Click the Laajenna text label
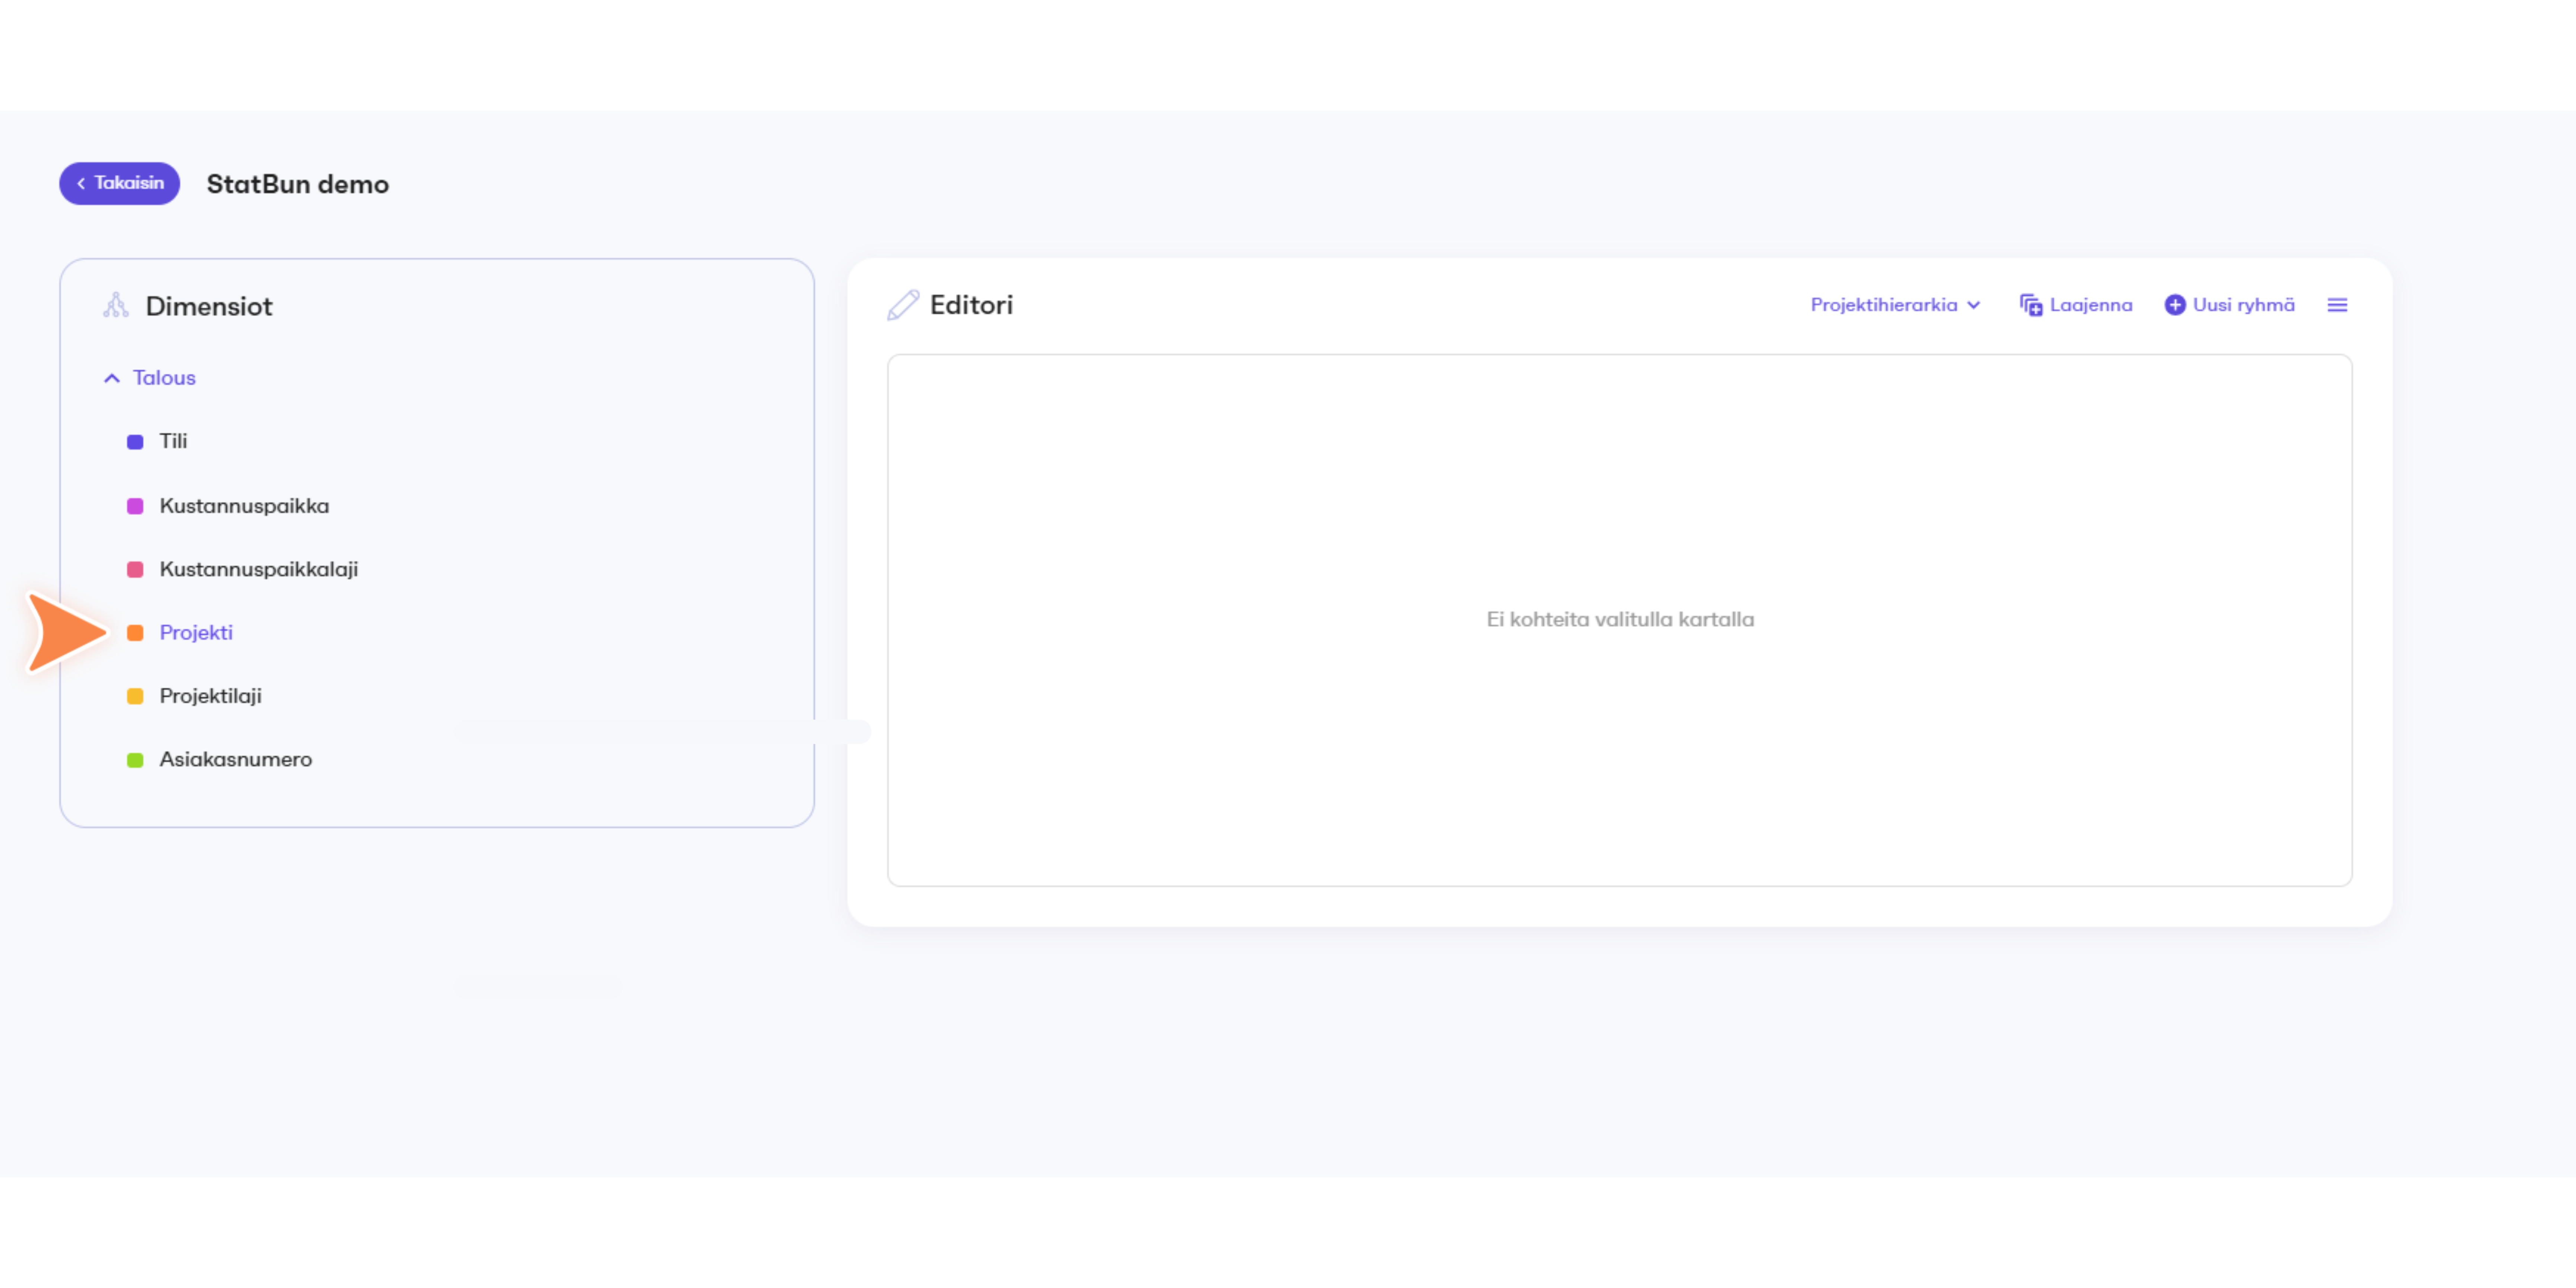2576x1288 pixels. pos(2091,305)
